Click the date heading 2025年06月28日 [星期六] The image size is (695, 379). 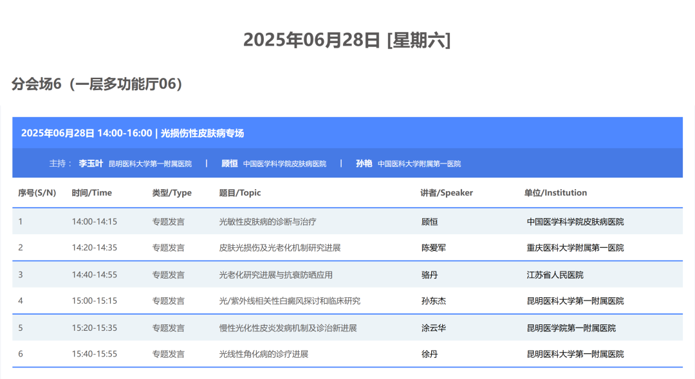[x=347, y=40]
